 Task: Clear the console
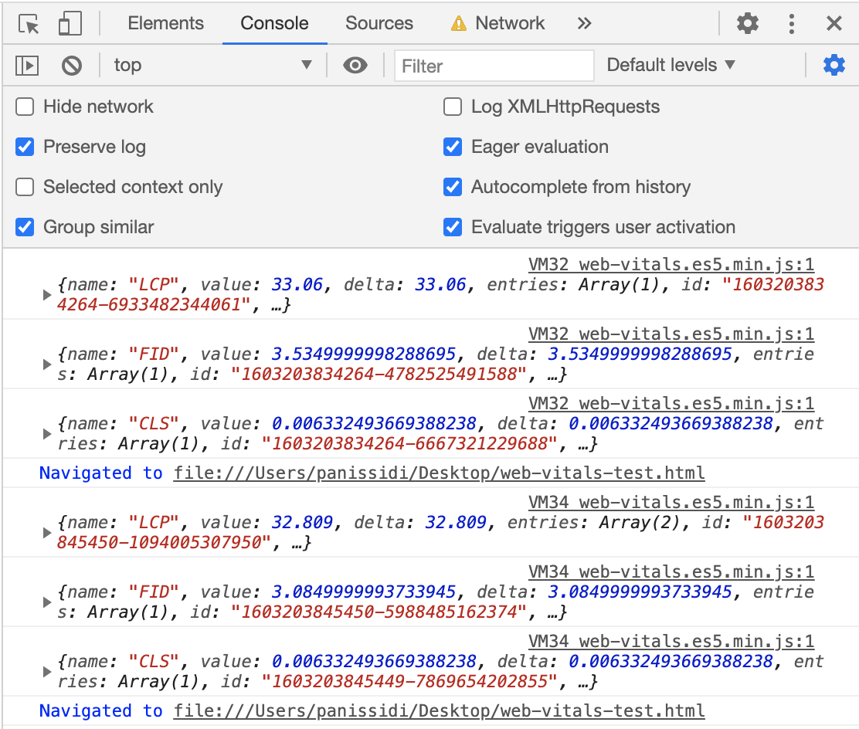[x=72, y=65]
